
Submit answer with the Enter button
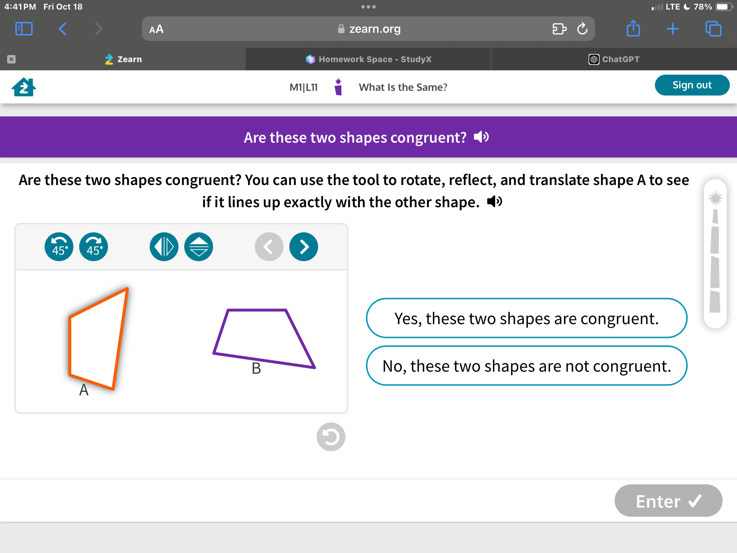(668, 501)
